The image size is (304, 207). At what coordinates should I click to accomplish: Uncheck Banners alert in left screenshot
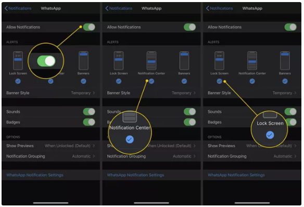click(x=83, y=81)
